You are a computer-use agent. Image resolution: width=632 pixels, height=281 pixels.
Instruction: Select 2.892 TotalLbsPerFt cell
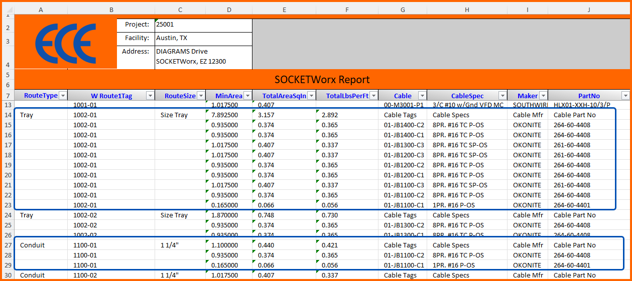[347, 115]
